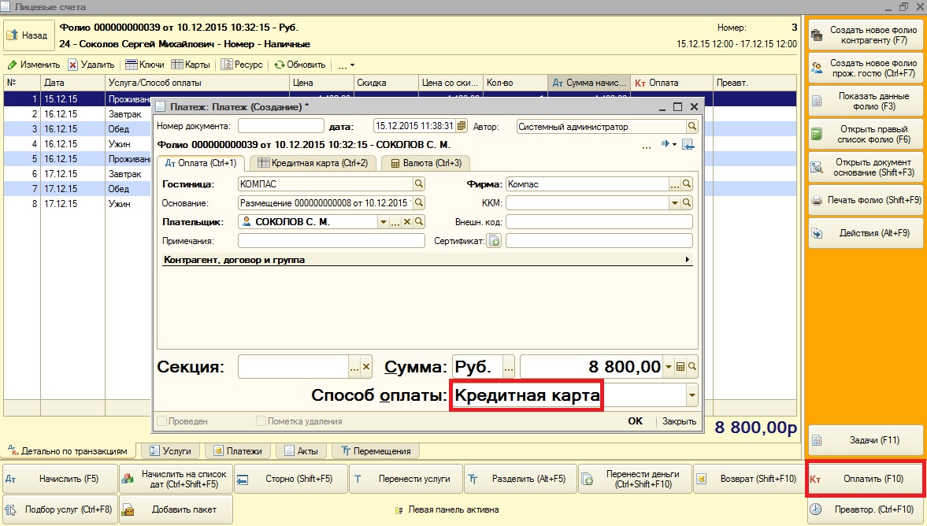Click the magnifier in Основание field
927x526 pixels.
(x=418, y=202)
